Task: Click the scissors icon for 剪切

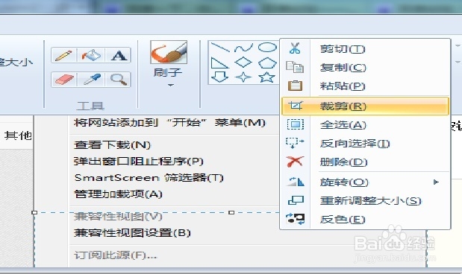Action: 295,48
